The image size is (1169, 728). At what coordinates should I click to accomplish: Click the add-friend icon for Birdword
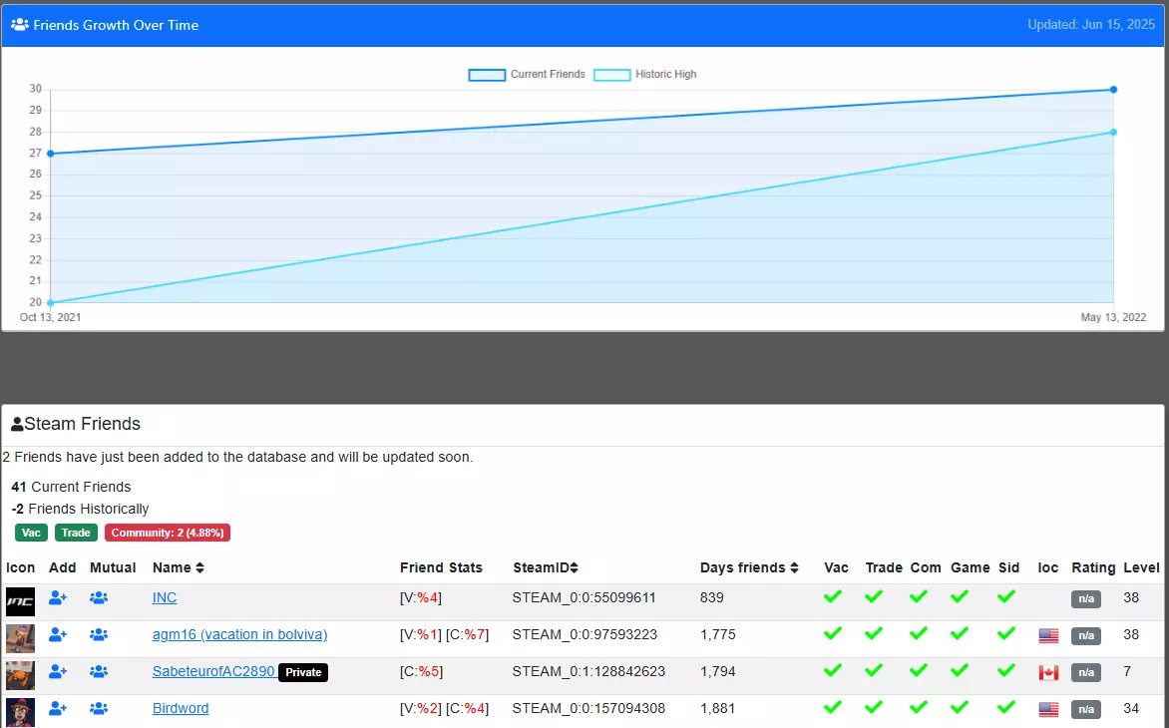(x=58, y=708)
